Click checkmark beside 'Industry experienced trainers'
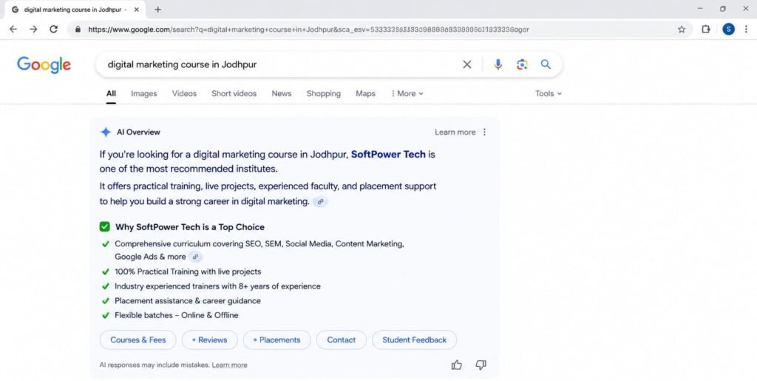757x381 pixels. click(105, 286)
